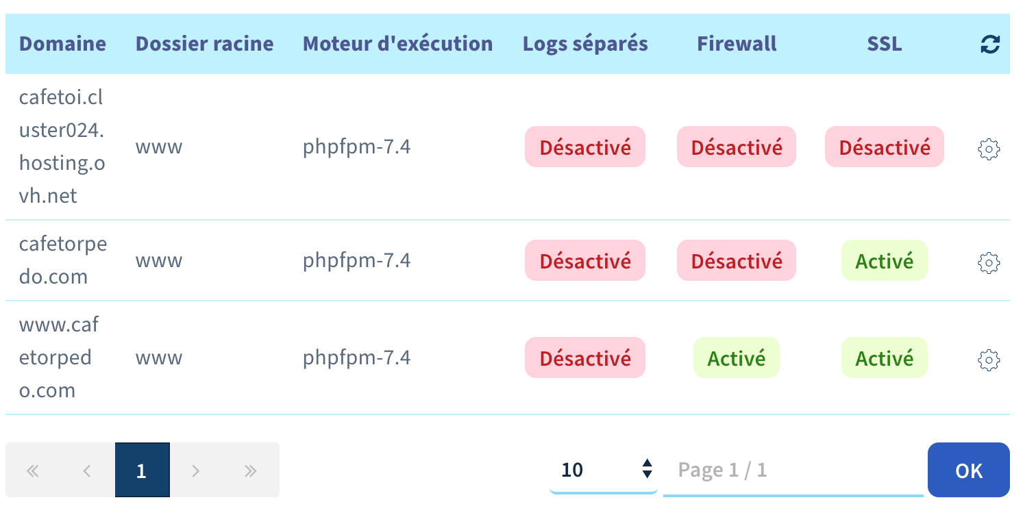The width and height of the screenshot is (1036, 526).
Task: Click Activé Firewall badge for www.cafetorpedo.com
Action: point(736,358)
